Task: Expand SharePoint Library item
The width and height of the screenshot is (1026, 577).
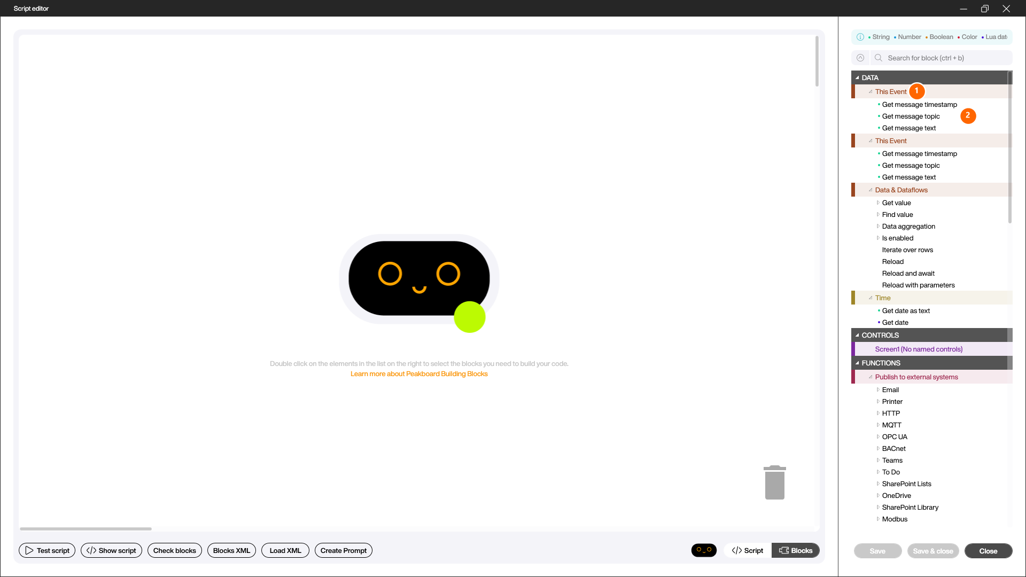Action: 878,507
